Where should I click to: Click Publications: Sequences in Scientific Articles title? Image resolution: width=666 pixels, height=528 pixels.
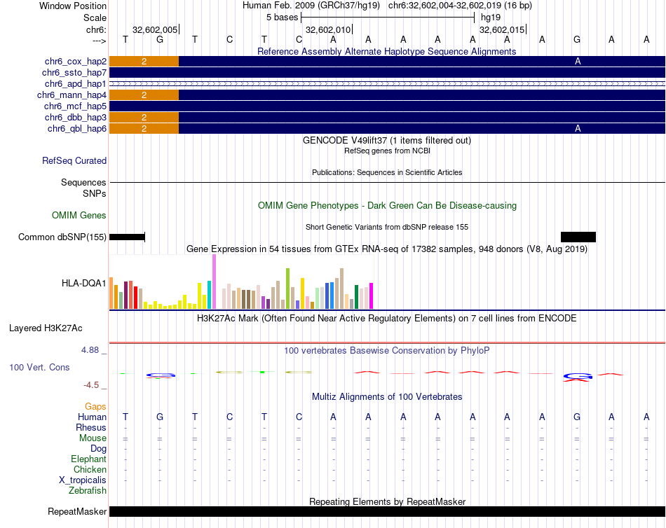pyautogui.click(x=387, y=172)
